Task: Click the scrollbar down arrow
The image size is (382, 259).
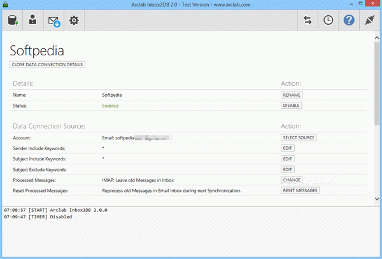Action: click(x=377, y=199)
